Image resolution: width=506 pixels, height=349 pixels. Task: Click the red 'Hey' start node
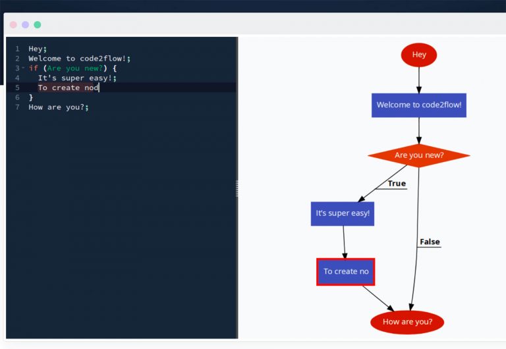[418, 55]
